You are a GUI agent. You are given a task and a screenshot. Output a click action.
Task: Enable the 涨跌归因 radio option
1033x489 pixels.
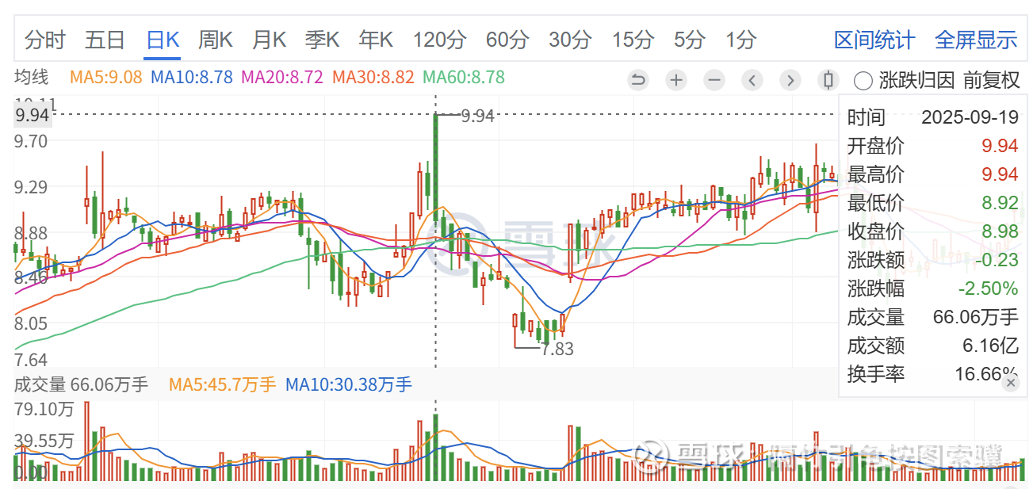click(x=863, y=80)
